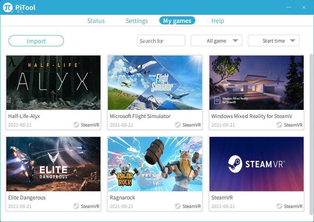Open the All game filter dropdown
The width and height of the screenshot is (314, 222).
click(216, 41)
